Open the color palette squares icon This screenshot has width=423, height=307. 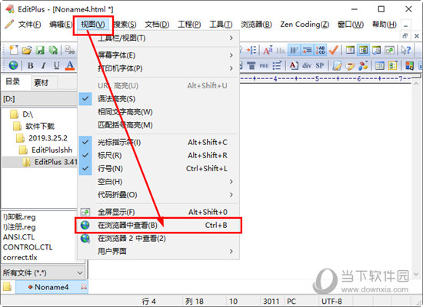click(409, 65)
